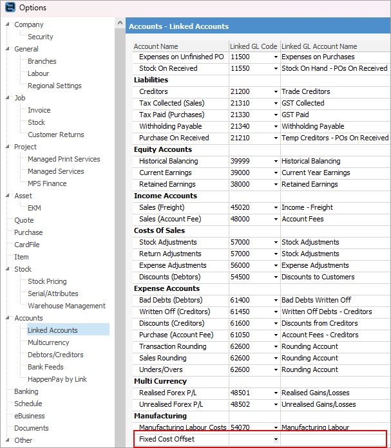The width and height of the screenshot is (391, 448).
Task: Click GL code 21330 for Tax Paid (Purchases)
Action: (240, 115)
